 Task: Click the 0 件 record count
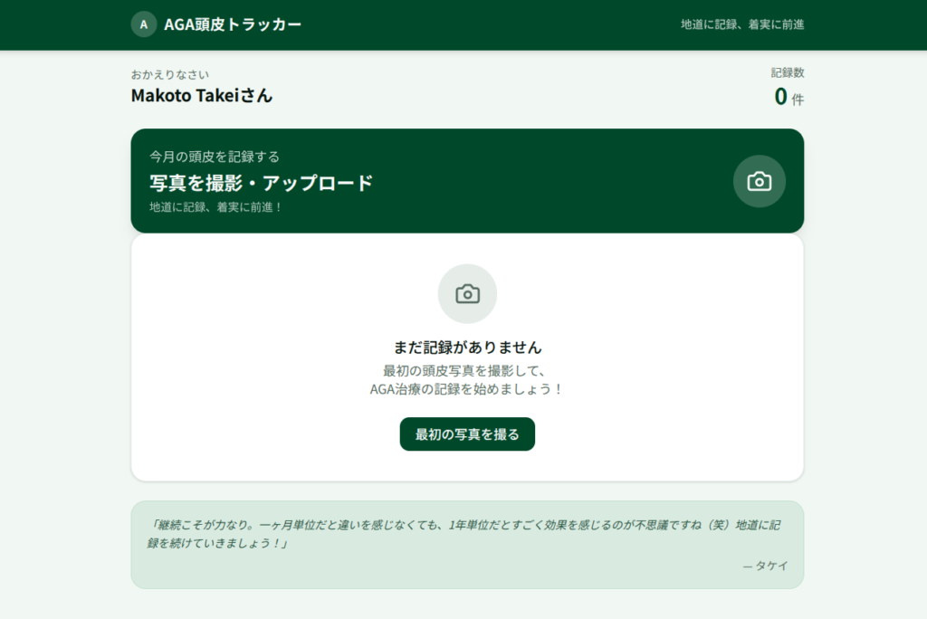tap(788, 97)
